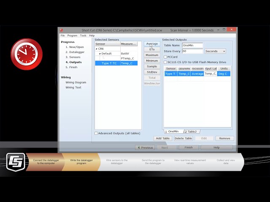Click the Finish button
This screenshot has height=202, width=270.
pyautogui.click(x=189, y=147)
